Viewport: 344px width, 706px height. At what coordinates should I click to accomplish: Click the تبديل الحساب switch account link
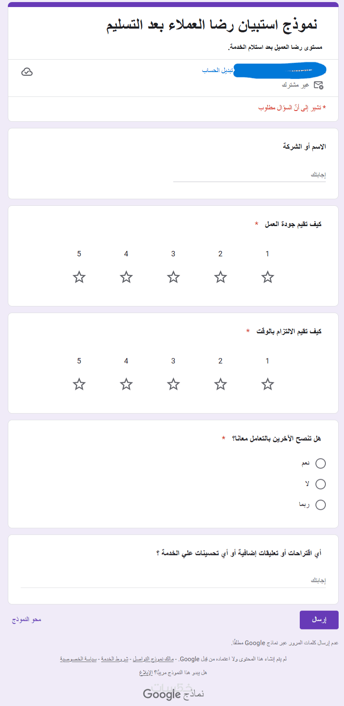(217, 70)
